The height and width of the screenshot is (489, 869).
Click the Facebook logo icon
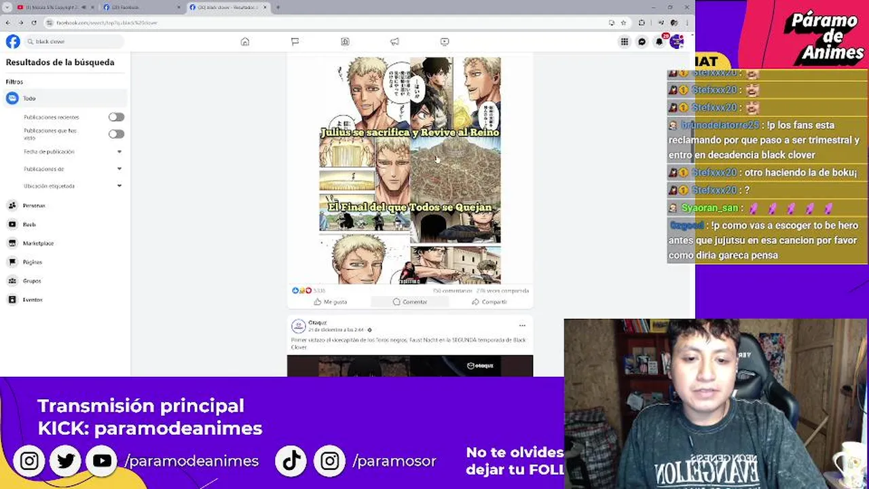[x=13, y=41]
